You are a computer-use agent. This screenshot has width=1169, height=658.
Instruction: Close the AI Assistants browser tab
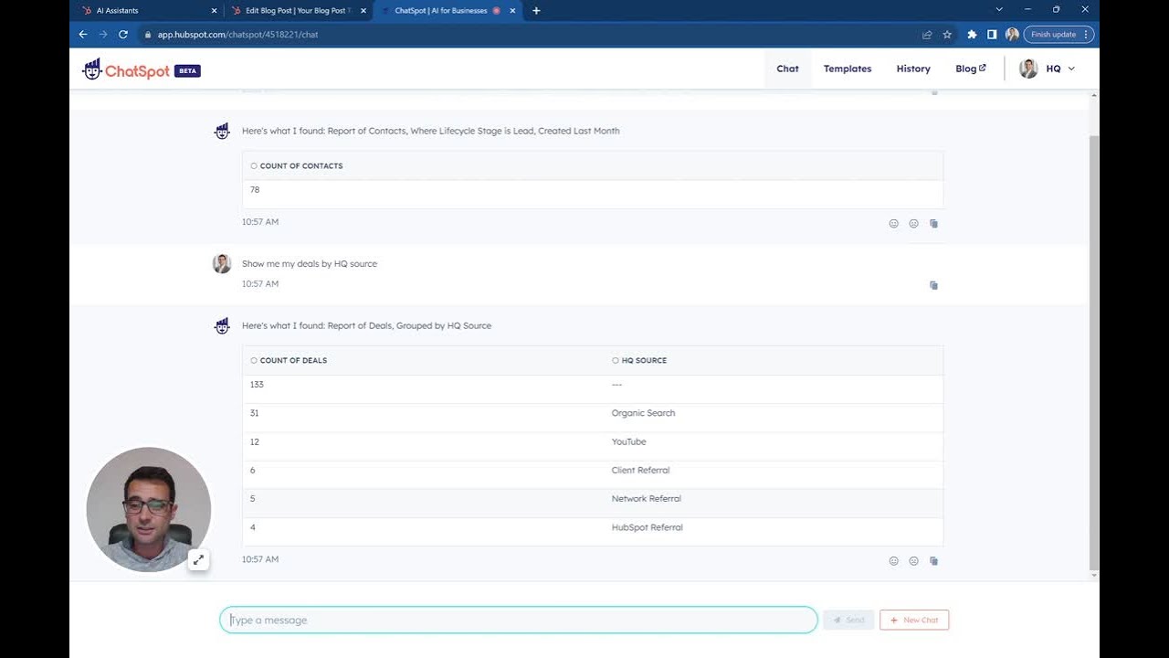215,11
